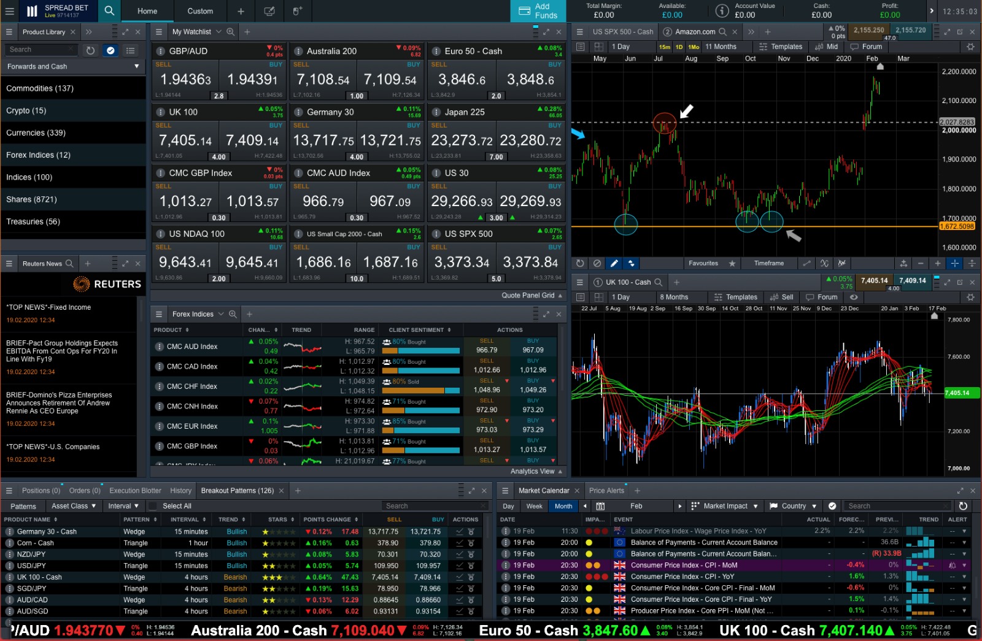Refresh the Product Library list
Screen dimensions: 982x641
point(91,50)
